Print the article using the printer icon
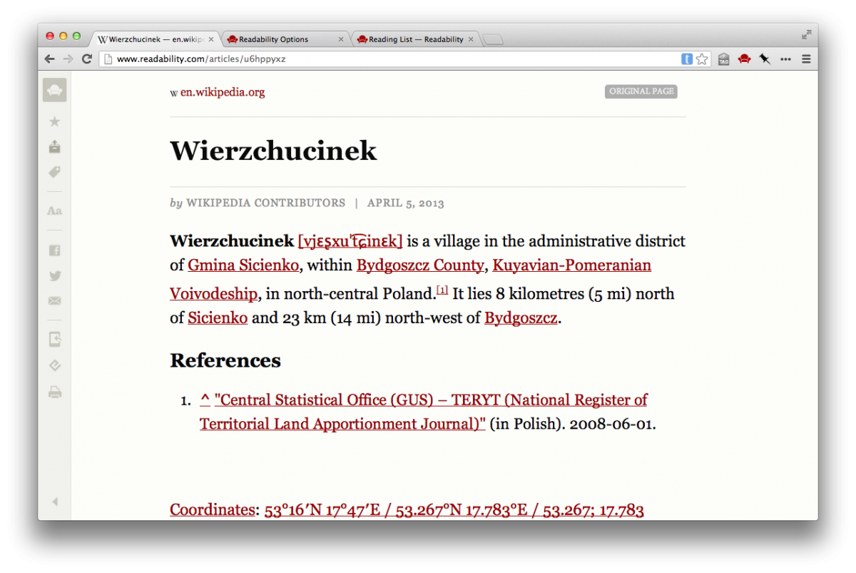The height and width of the screenshot is (573, 856). [54, 392]
